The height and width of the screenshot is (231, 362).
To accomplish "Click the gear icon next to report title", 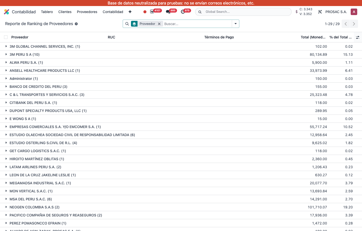I will [76, 24].
